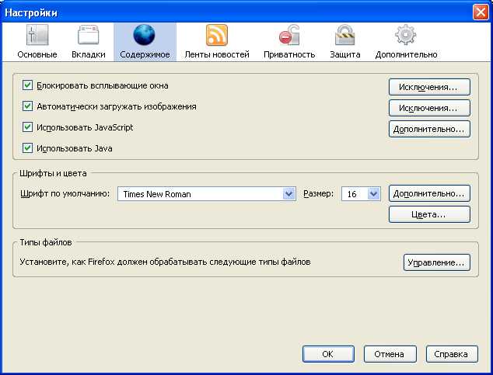Disable Автоматически загружать изображения checkbox
The image size is (493, 375).
click(x=28, y=106)
